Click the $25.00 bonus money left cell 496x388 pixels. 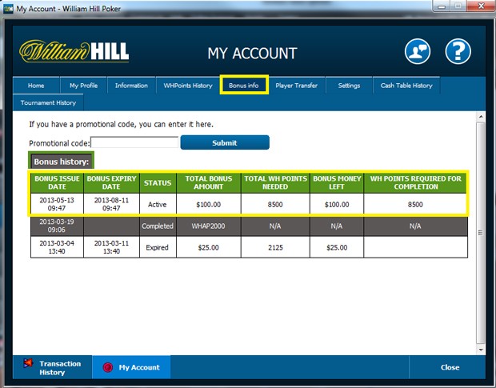pos(337,247)
